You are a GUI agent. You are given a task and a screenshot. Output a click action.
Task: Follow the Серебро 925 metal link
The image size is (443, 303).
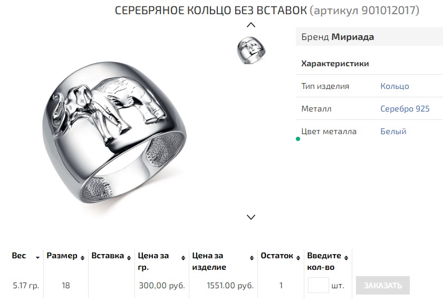405,109
